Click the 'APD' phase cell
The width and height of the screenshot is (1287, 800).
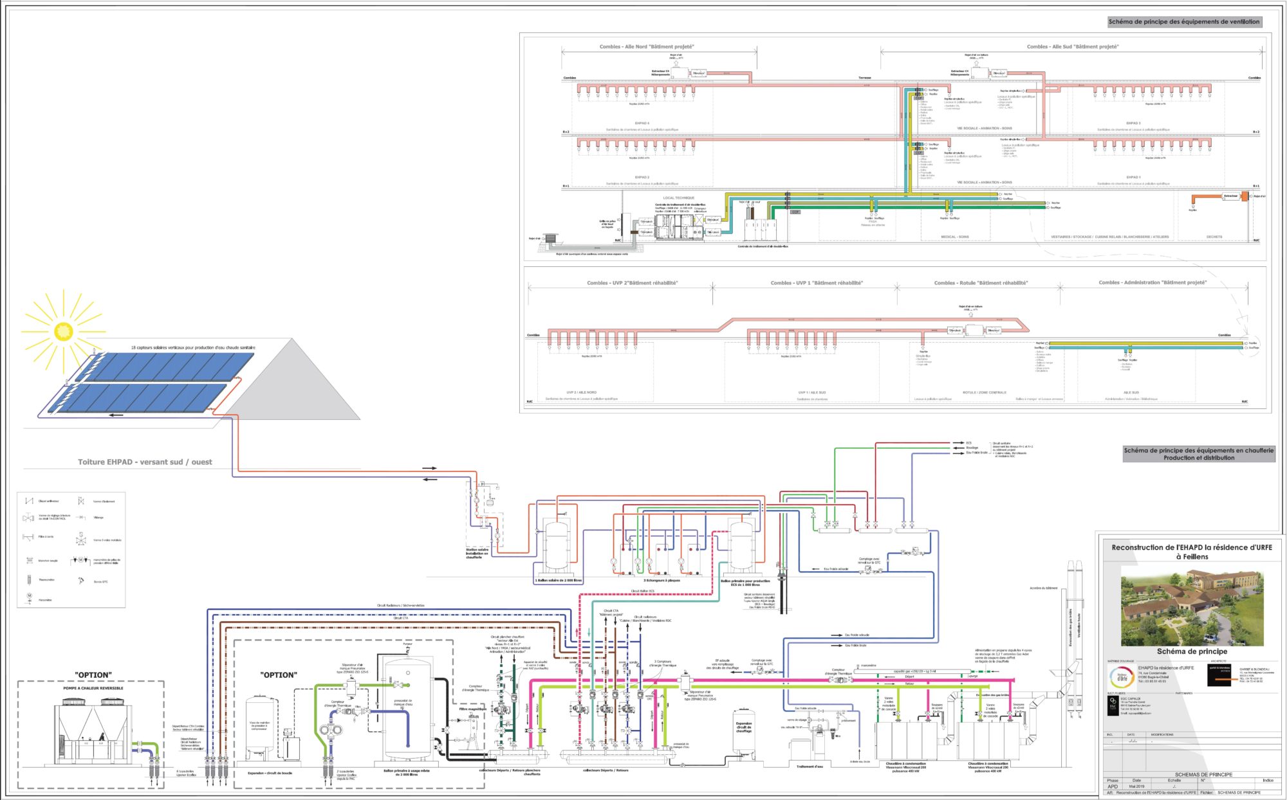(1113, 786)
